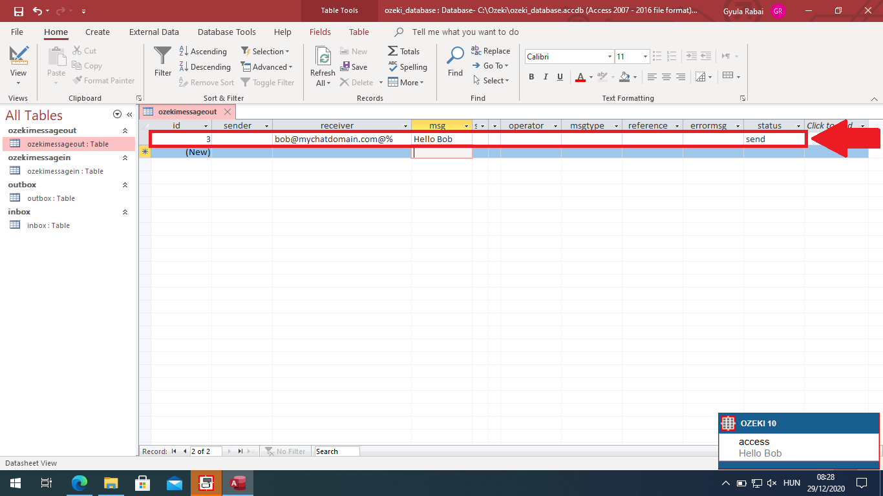Open the inbox table in navigation pane
883x496 pixels.
[x=48, y=225]
